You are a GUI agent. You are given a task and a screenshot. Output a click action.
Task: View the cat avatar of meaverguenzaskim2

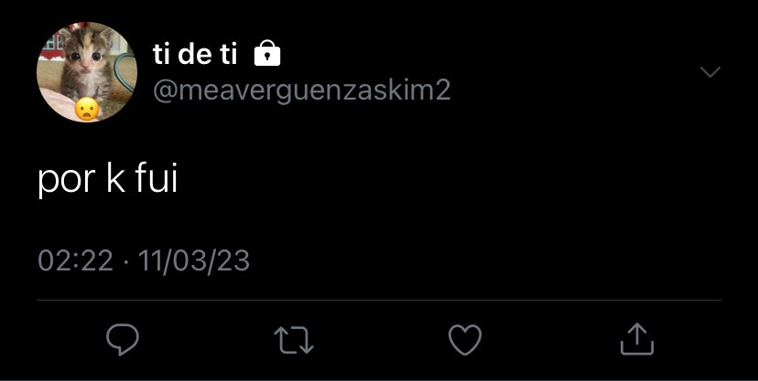pyautogui.click(x=87, y=72)
